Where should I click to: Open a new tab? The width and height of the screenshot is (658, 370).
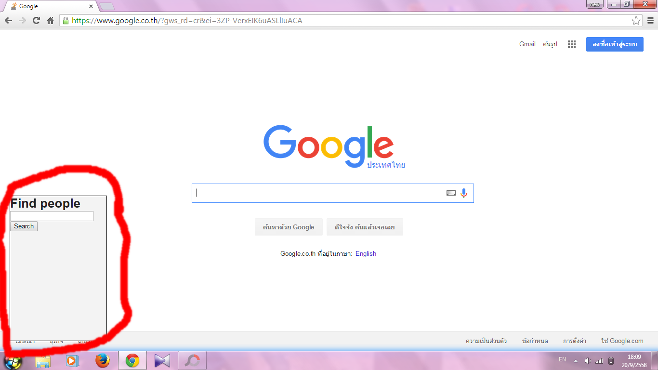[x=107, y=6]
